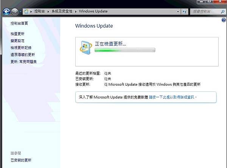Select Windows Update in the address breadcrumb
The width and height of the screenshot is (227, 168).
[x=93, y=11]
